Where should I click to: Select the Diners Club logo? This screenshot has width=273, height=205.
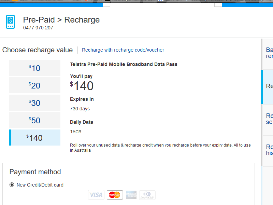click(x=147, y=195)
